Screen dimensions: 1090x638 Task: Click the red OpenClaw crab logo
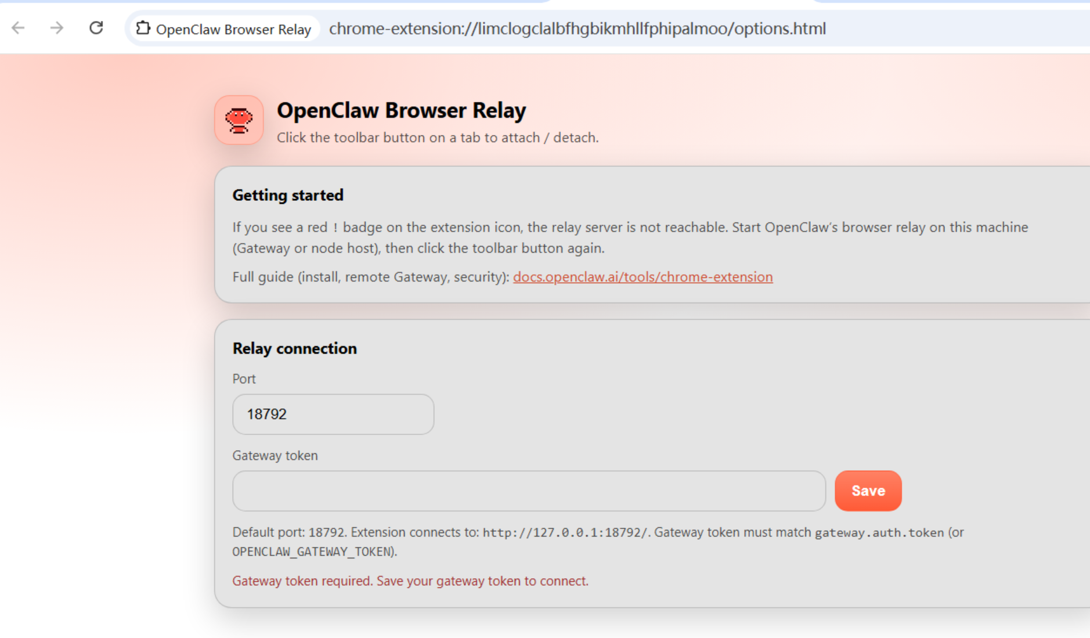(239, 120)
